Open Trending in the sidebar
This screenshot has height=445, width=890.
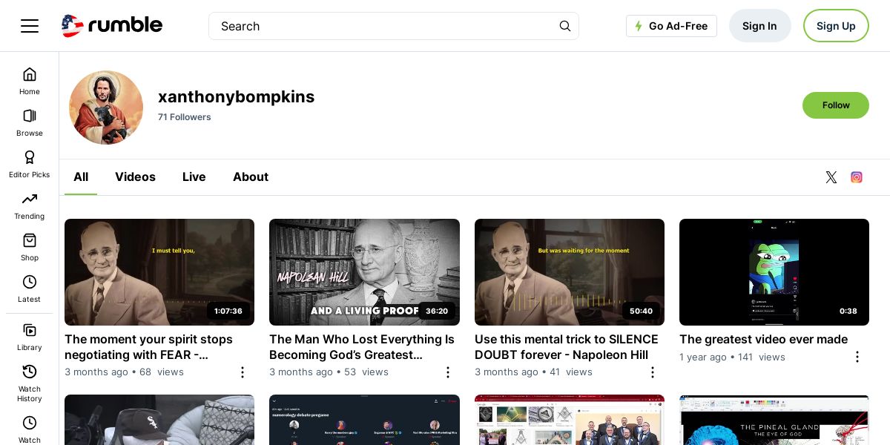tap(30, 205)
